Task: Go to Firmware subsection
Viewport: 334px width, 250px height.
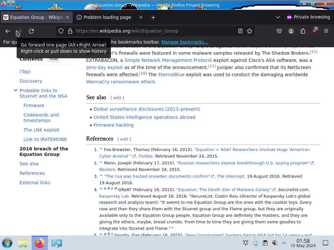Action: (34, 105)
